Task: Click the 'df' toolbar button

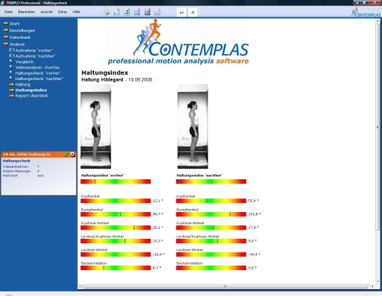Action: [193, 12]
